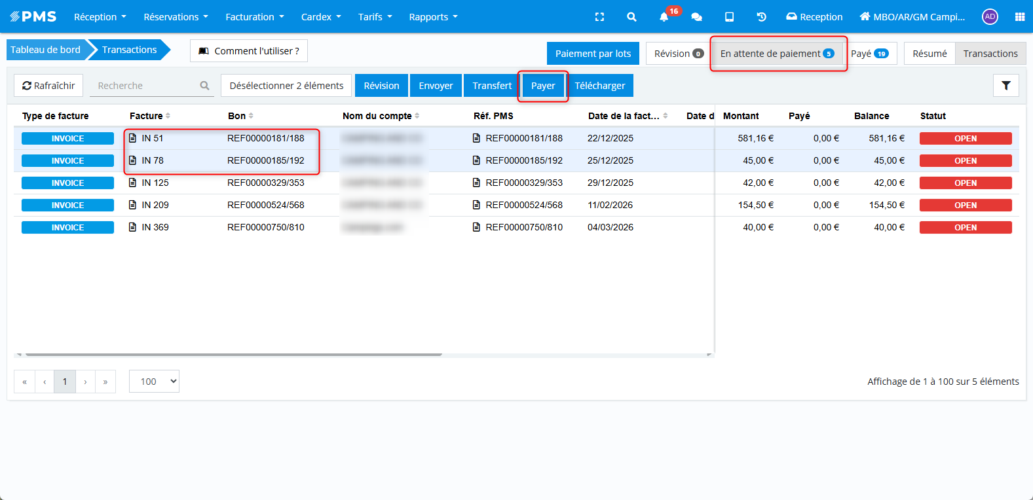Click the AD user avatar
The height and width of the screenshot is (500, 1033).
pos(990,17)
